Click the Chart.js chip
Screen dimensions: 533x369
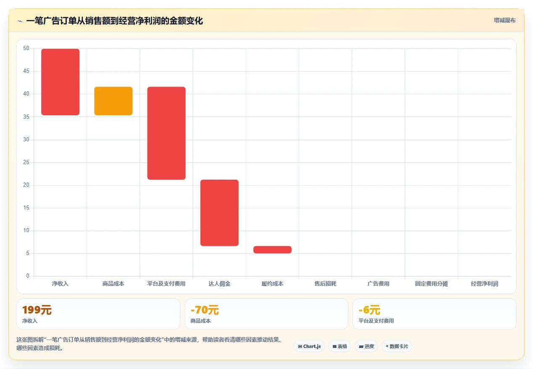[x=309, y=346]
